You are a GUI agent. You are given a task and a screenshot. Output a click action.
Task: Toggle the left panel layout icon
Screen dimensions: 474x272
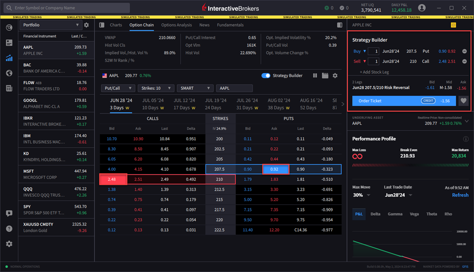click(102, 25)
